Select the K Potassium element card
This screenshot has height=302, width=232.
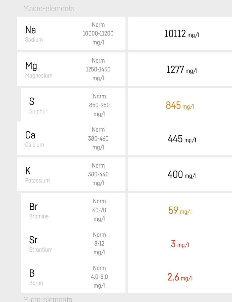71,174
